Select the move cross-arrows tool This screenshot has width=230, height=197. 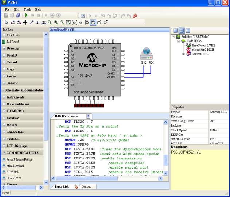25,23
